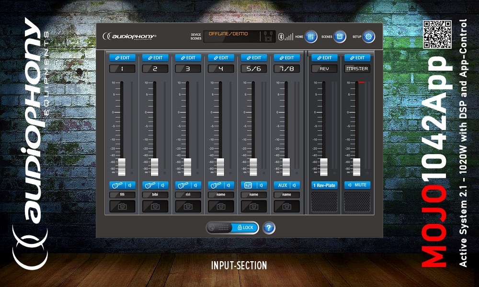This screenshot has height=287, width=479.
Task: Open the Home mixer view icon
Action: coord(311,37)
